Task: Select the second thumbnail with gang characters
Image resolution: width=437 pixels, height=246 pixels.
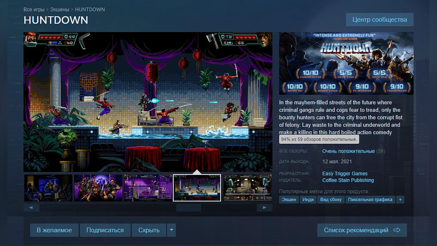Action: coord(98,188)
